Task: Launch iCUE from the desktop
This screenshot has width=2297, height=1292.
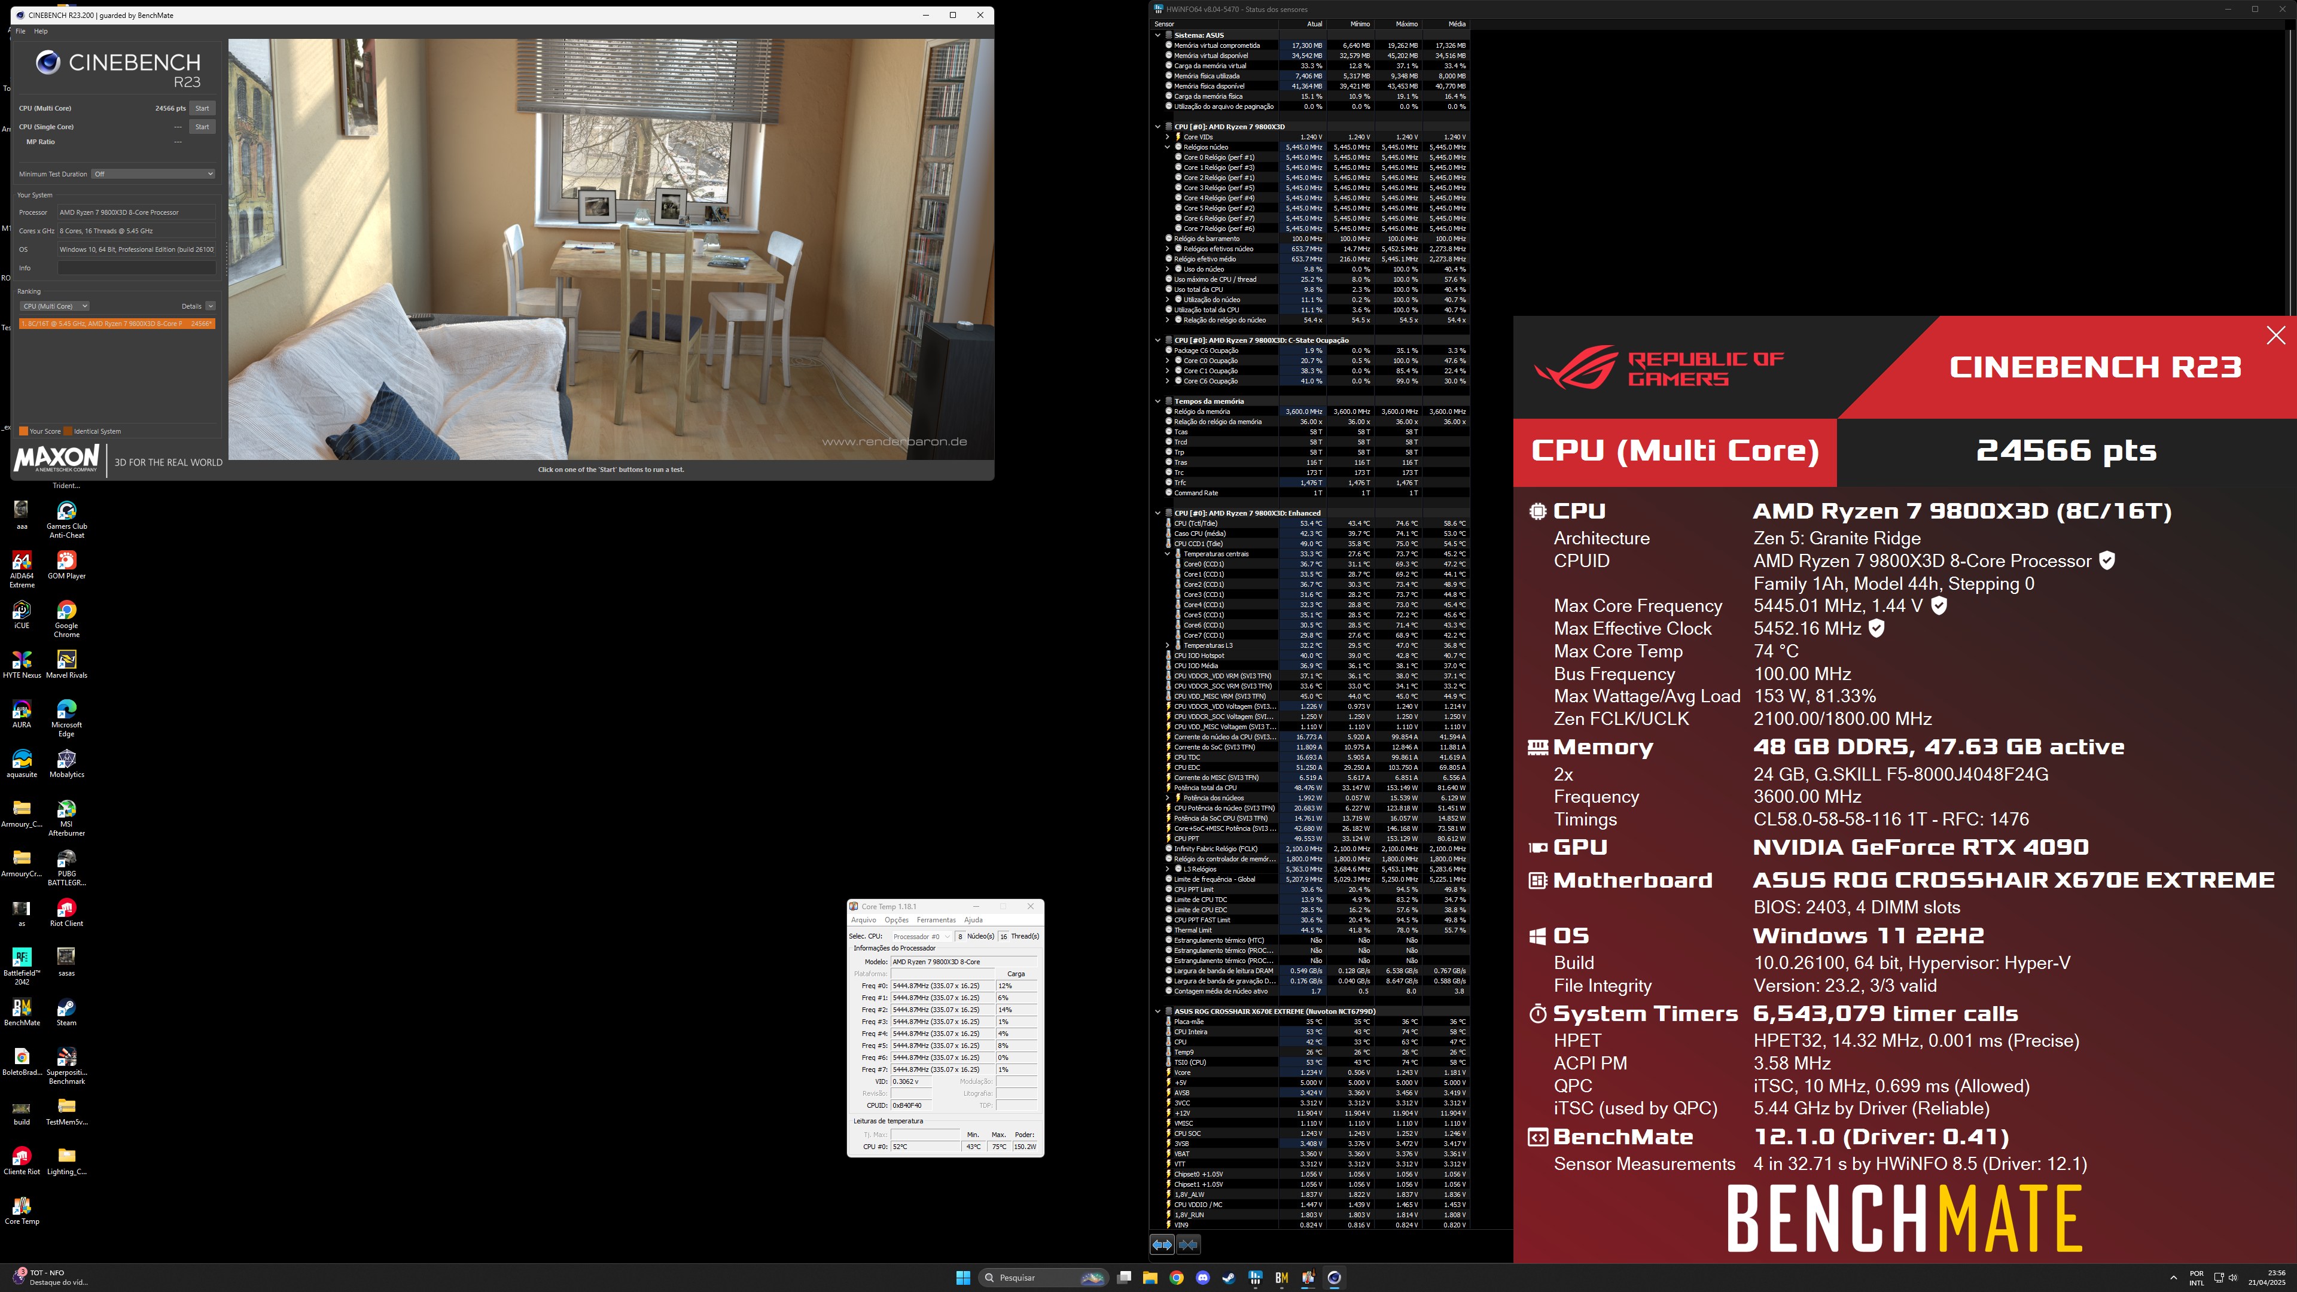Action: coord(22,615)
